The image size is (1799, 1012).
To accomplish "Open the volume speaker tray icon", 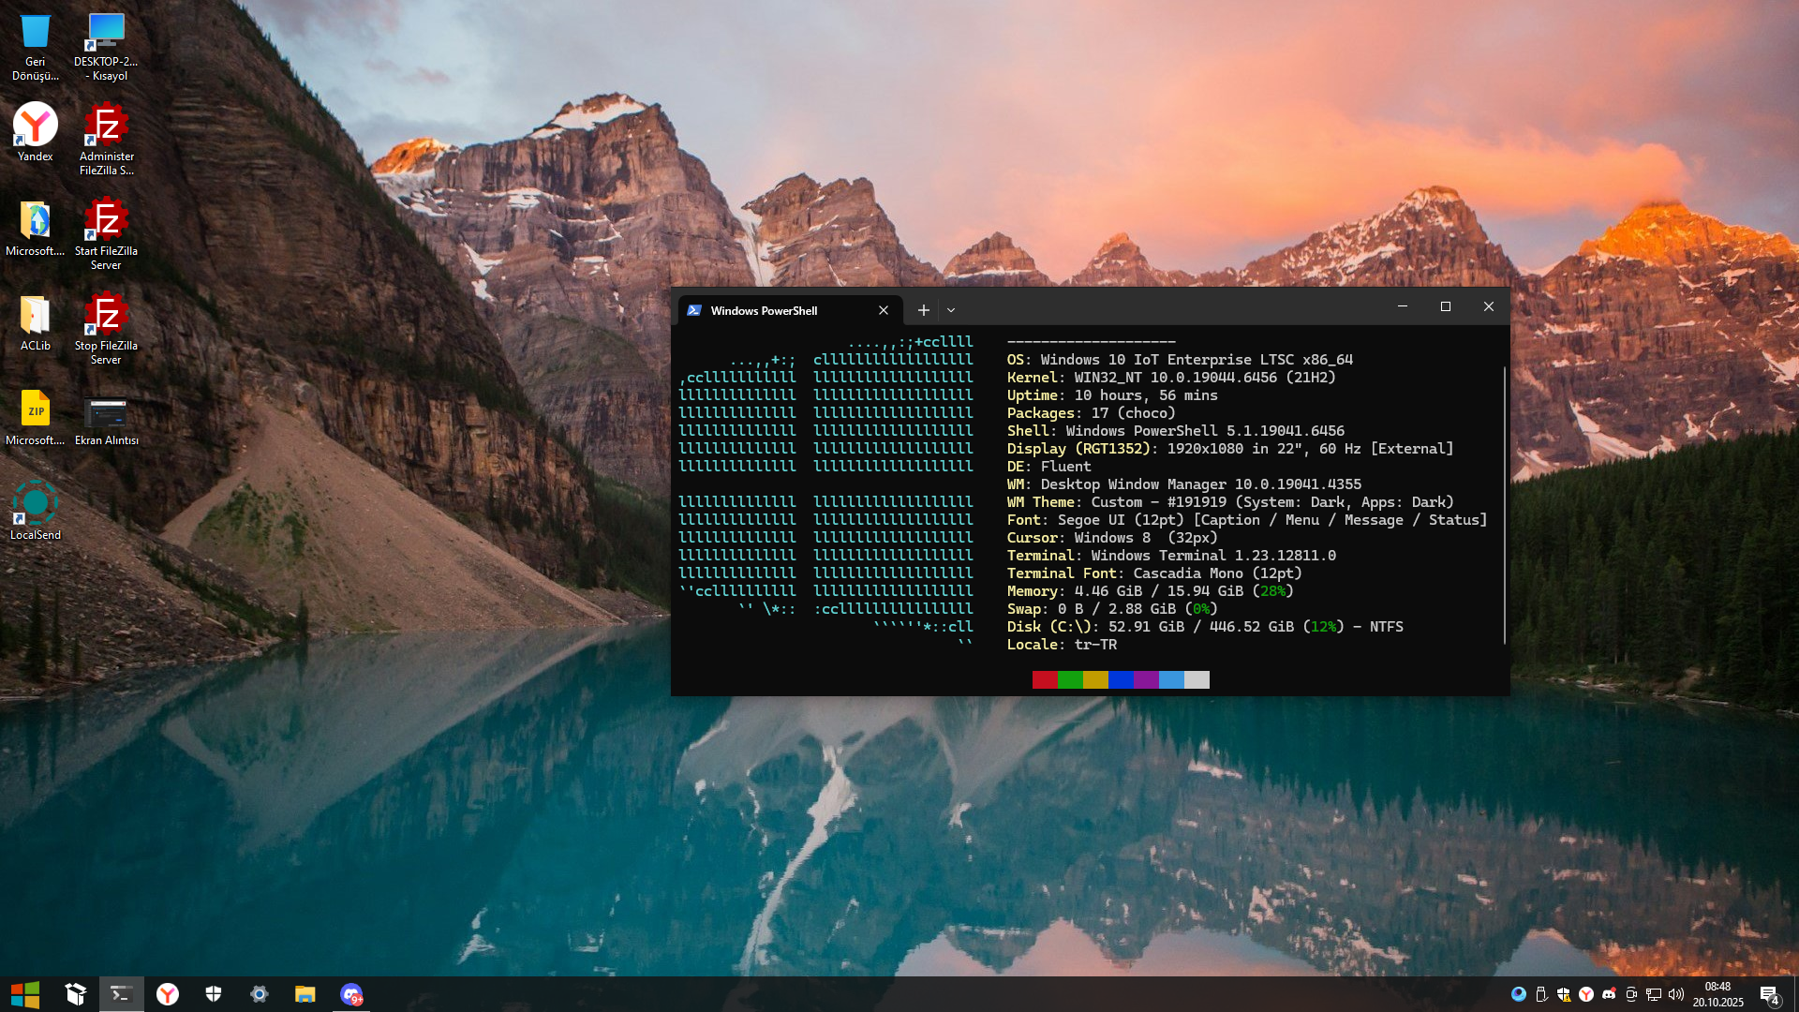I will pos(1676,994).
